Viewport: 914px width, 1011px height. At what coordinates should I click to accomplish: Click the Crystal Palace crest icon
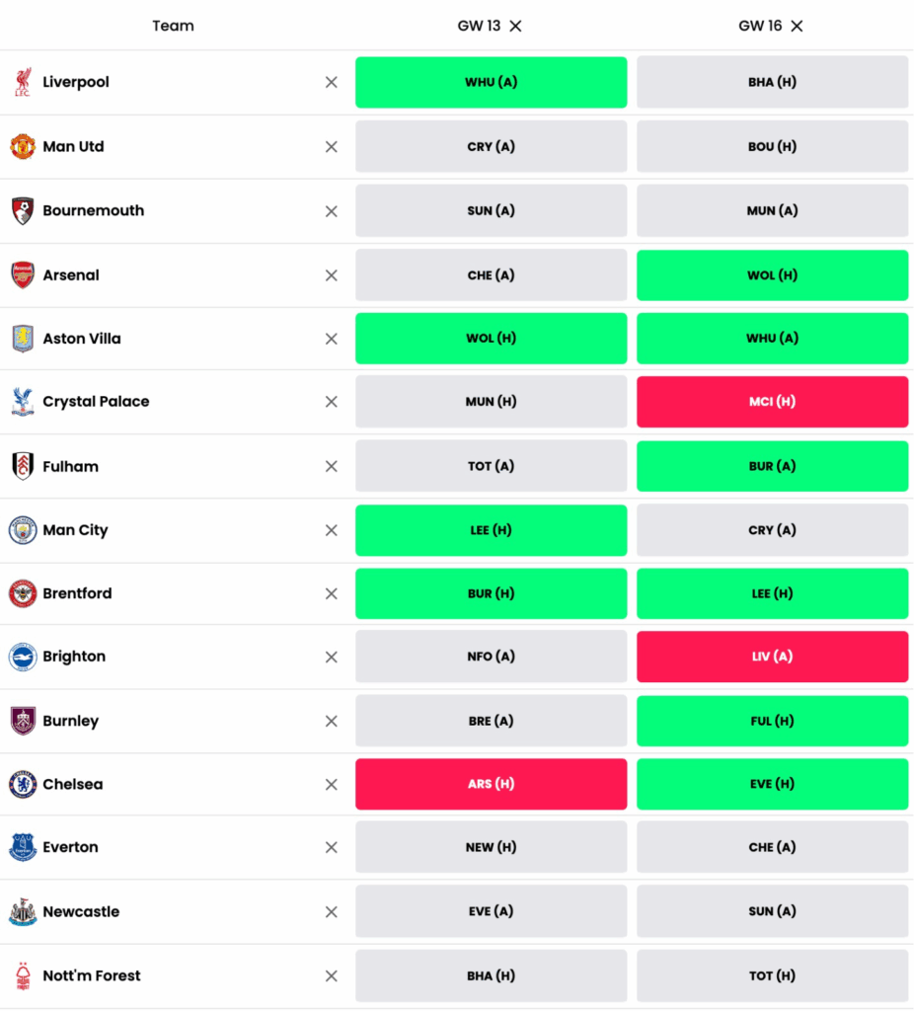click(x=23, y=402)
